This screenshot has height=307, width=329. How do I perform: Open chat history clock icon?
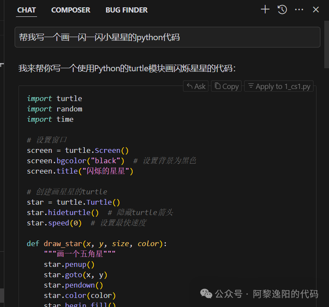coord(282,9)
